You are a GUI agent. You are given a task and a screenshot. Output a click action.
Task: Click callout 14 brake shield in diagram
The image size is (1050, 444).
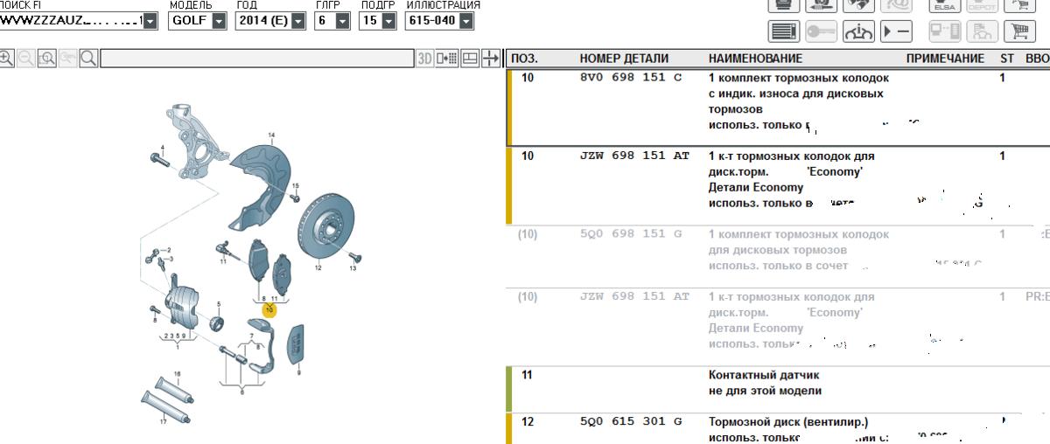point(271,135)
